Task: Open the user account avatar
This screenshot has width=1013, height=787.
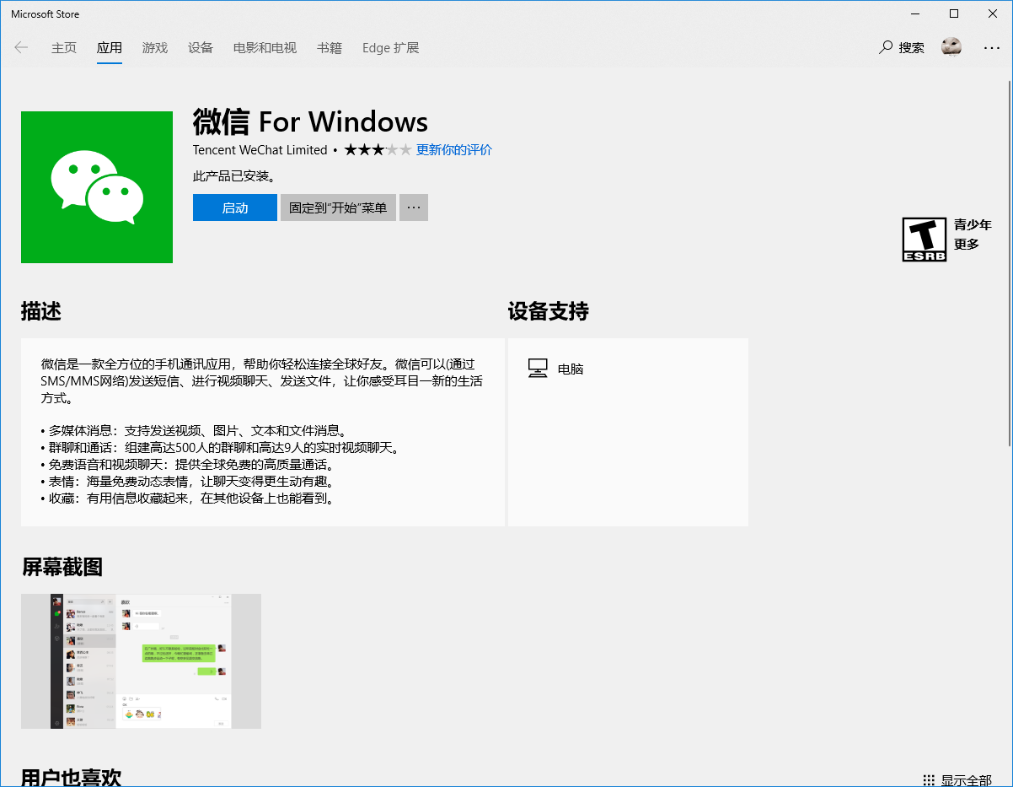Action: [951, 47]
